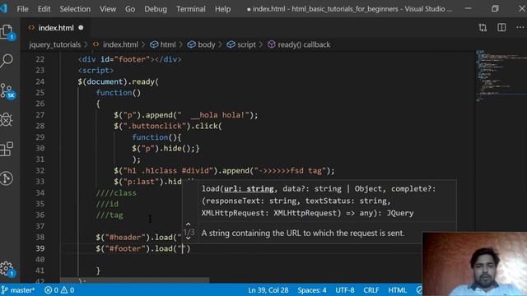Click line number 39 in gutter
Viewport: 527px width, 296px height.
(40, 248)
